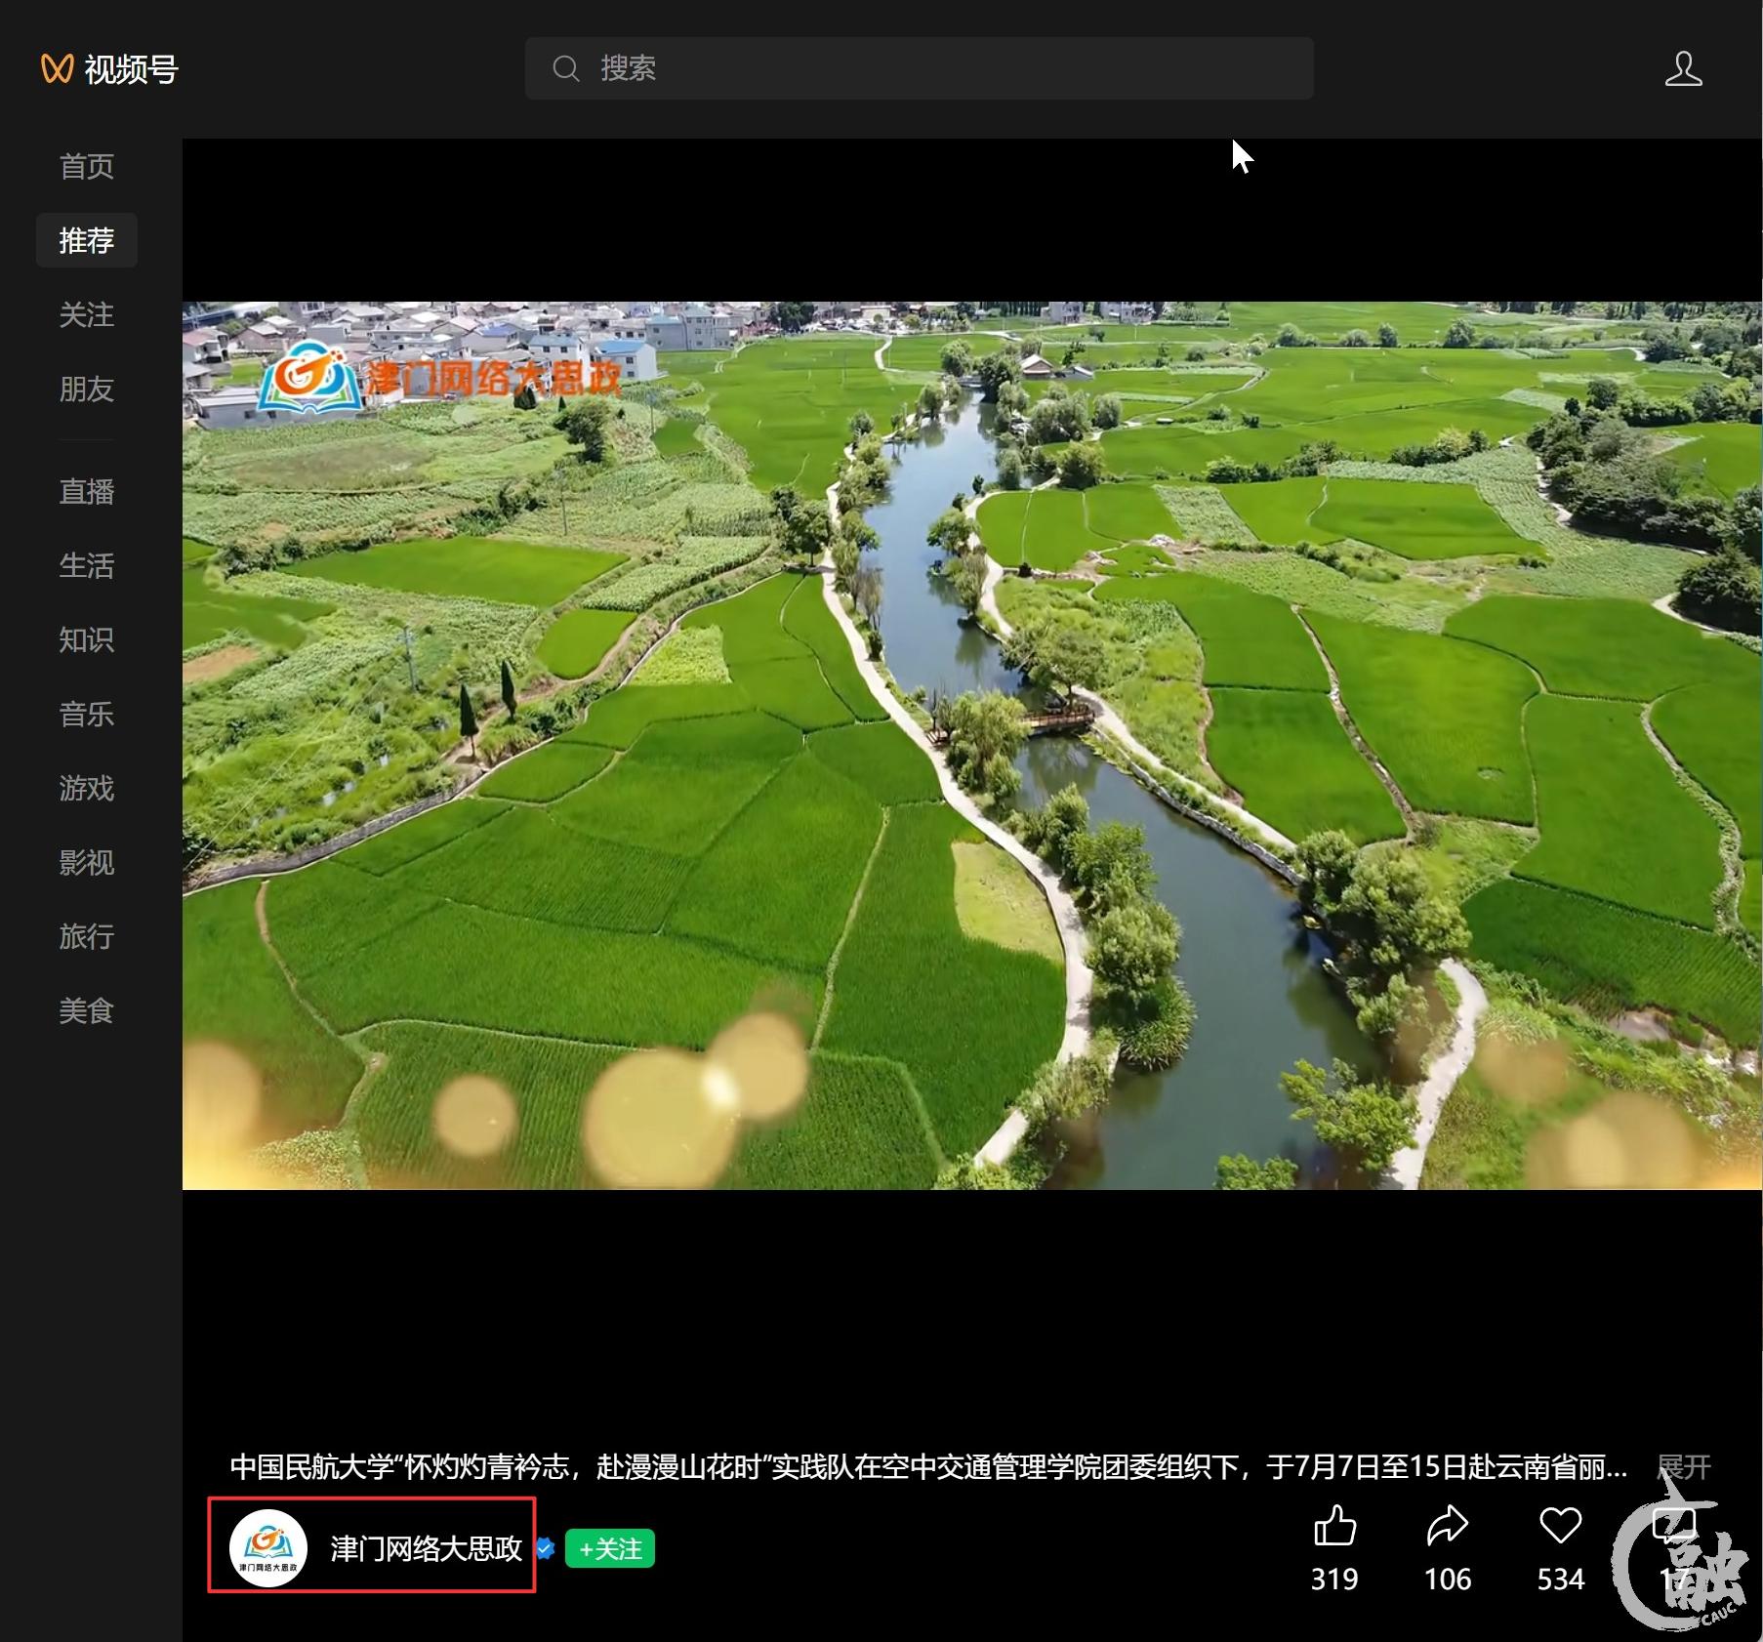Open the user profile icon

pyautogui.click(x=1683, y=69)
